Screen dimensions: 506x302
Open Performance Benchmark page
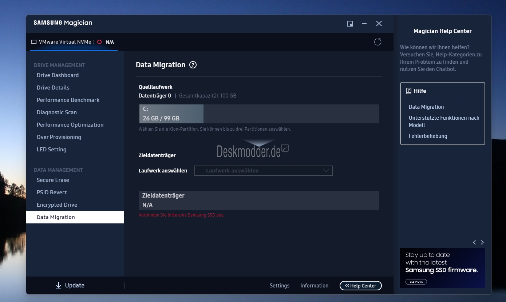(68, 100)
